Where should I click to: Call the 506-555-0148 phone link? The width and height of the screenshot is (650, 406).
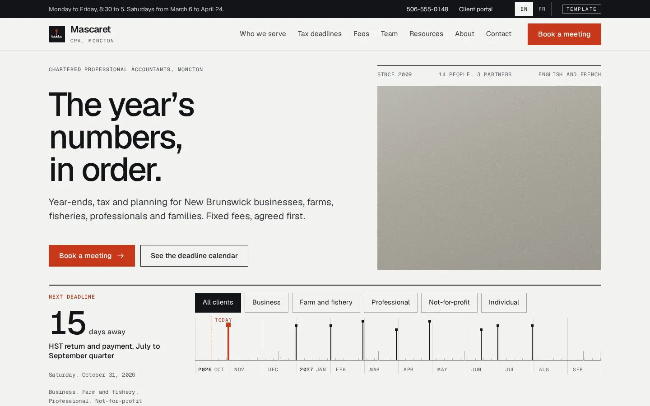(x=427, y=9)
